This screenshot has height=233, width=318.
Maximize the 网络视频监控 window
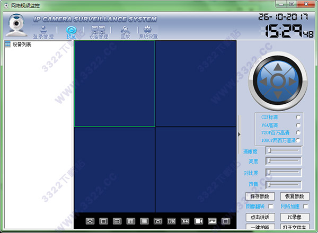pyautogui.click(x=291, y=4)
